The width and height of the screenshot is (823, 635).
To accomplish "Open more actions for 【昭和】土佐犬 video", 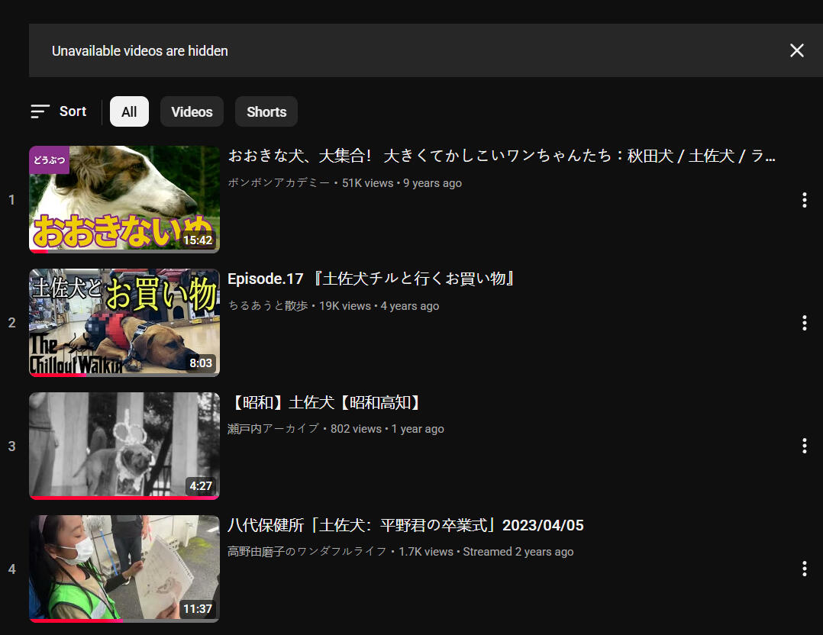I will [x=804, y=446].
